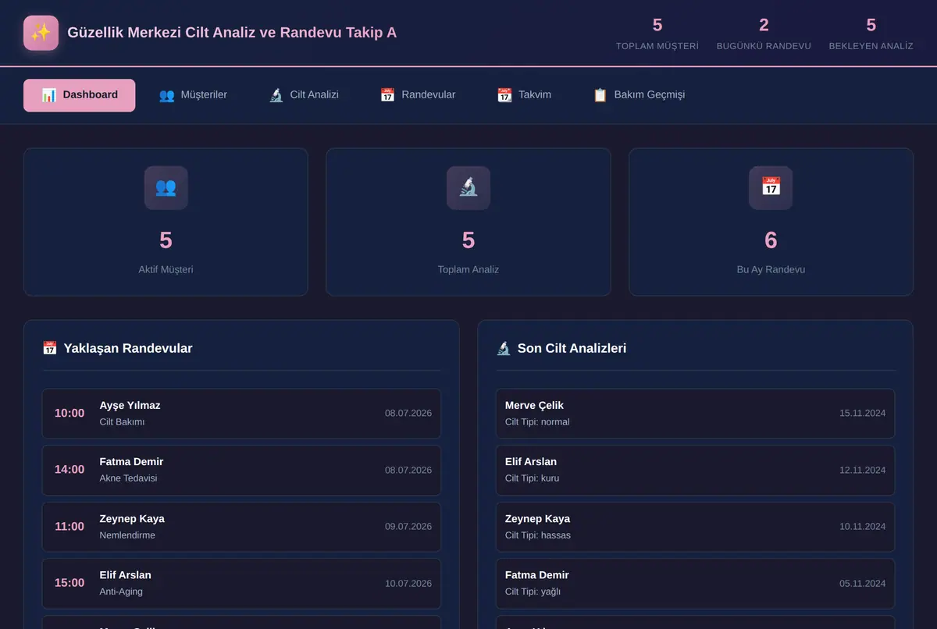Image resolution: width=937 pixels, height=629 pixels.
Task: Open Zeynep Kaya's 11:00 Nemlendirme appointment
Action: click(x=241, y=527)
